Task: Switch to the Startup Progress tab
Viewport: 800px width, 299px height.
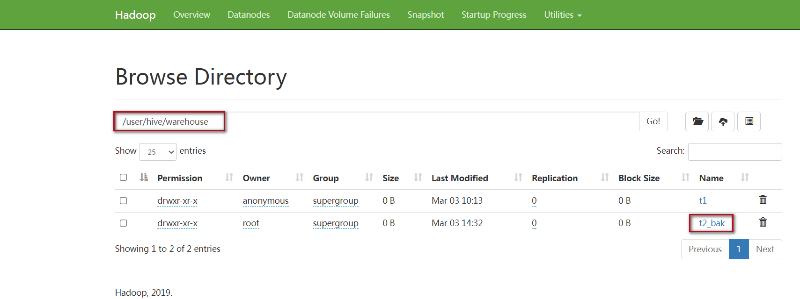Action: pos(494,15)
